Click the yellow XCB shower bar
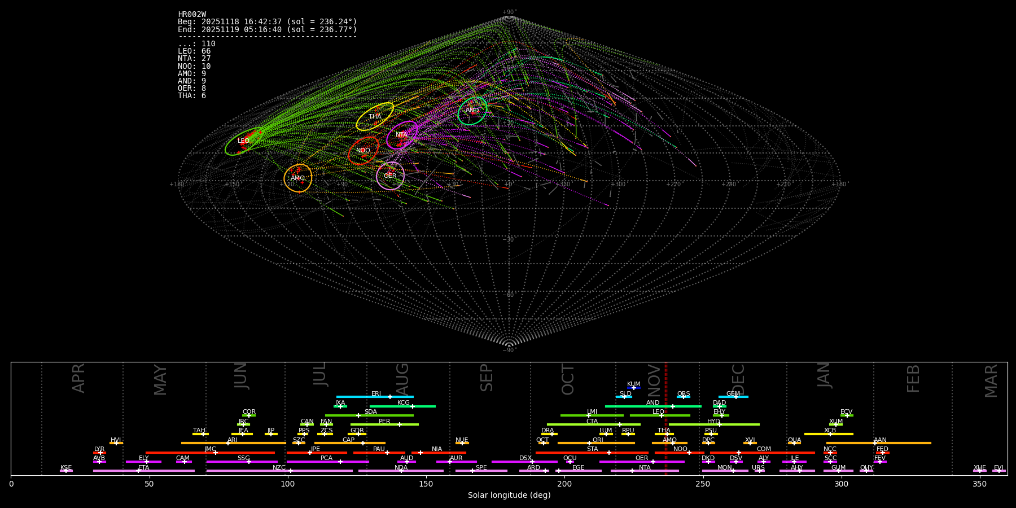The width and height of the screenshot is (1016, 508). (x=829, y=434)
